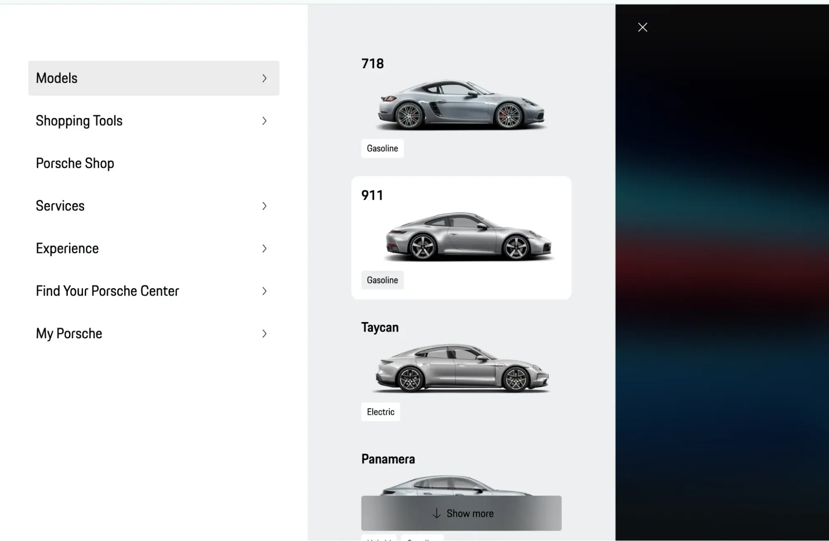Expand Experience chevron arrow
The height and width of the screenshot is (541, 829).
(x=264, y=249)
